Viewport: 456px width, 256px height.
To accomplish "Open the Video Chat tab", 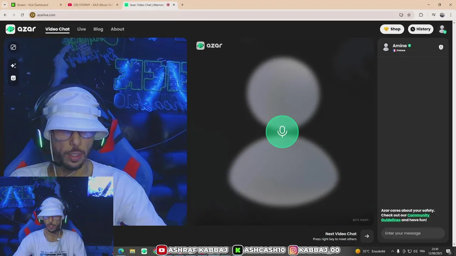I will coord(57,29).
